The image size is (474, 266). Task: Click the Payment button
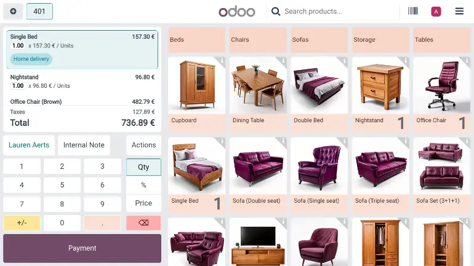(x=82, y=248)
